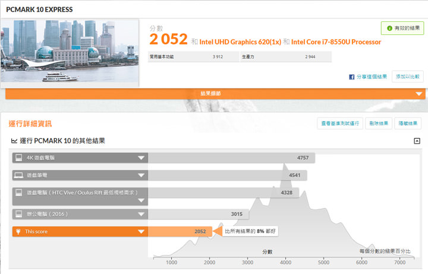
Task: Expand the 4K 遊戲電腦 comparison row
Action: [141, 158]
